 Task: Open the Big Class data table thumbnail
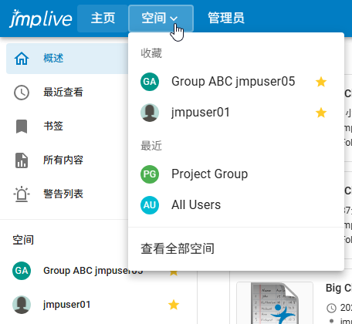click(275, 303)
